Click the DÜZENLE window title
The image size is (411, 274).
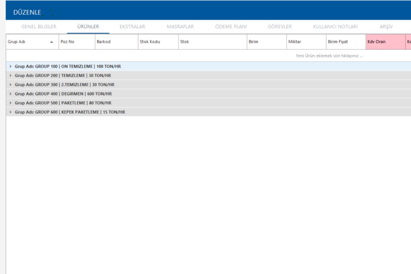click(27, 12)
